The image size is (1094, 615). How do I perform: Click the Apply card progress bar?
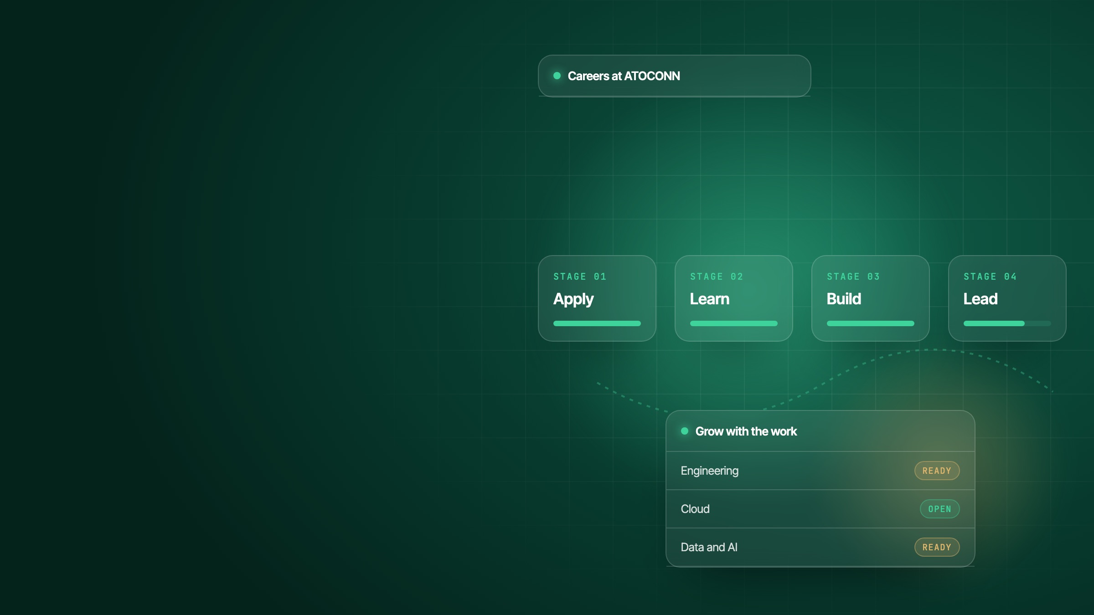pos(597,323)
